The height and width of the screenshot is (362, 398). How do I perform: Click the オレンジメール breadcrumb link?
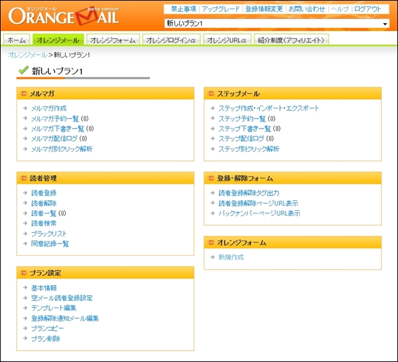(x=28, y=55)
